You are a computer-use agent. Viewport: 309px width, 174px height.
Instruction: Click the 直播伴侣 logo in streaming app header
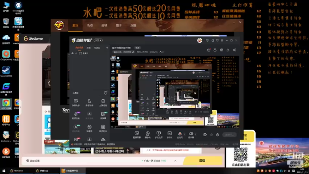click(82, 40)
